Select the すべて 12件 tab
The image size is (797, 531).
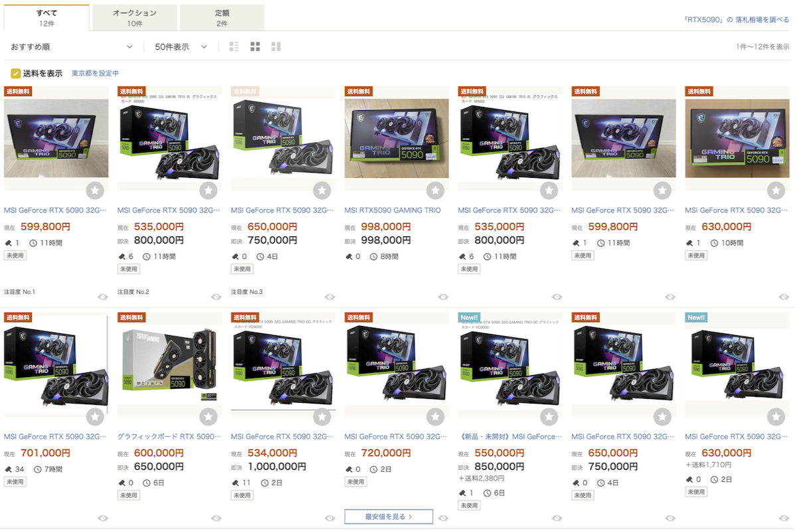pos(46,18)
